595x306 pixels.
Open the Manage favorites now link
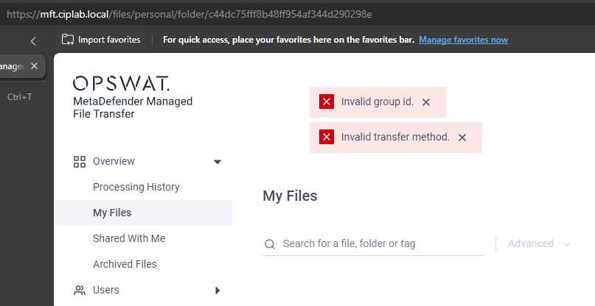coord(463,40)
